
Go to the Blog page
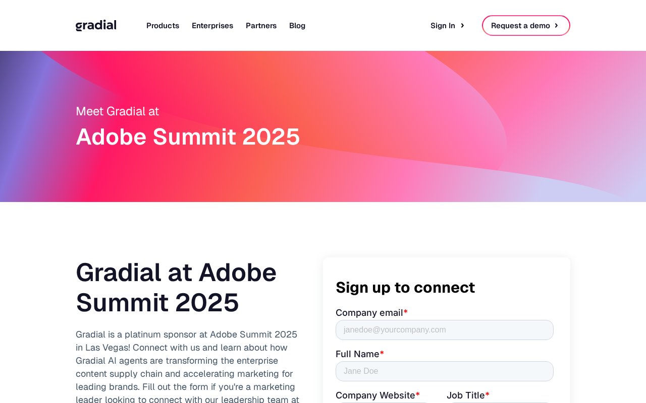[297, 26]
